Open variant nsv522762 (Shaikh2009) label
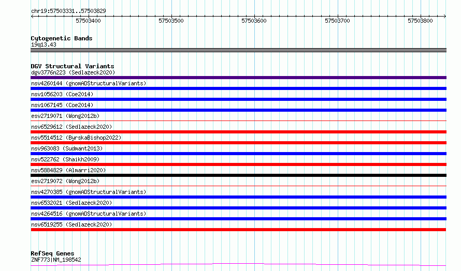Image resolution: width=461 pixels, height=271 pixels. [65, 159]
